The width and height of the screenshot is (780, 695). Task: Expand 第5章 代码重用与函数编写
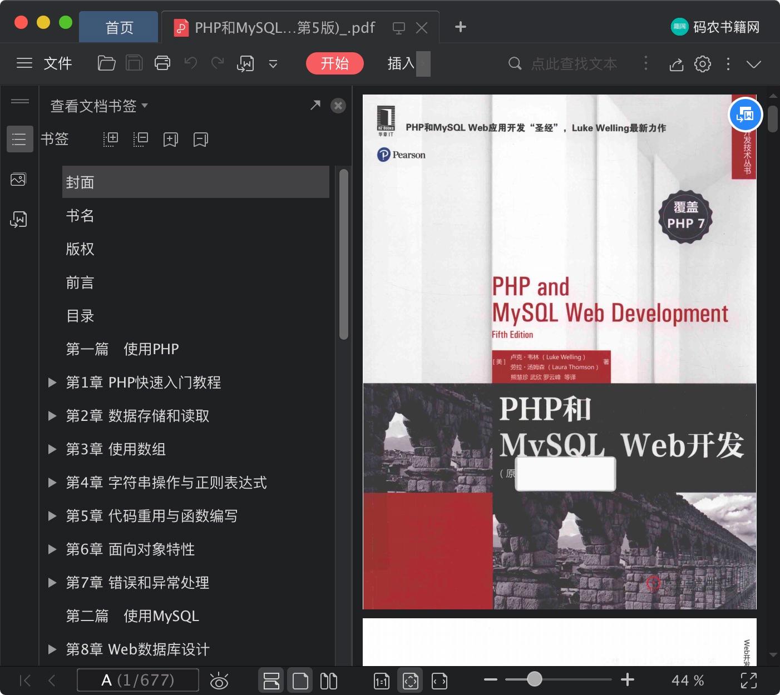[52, 516]
